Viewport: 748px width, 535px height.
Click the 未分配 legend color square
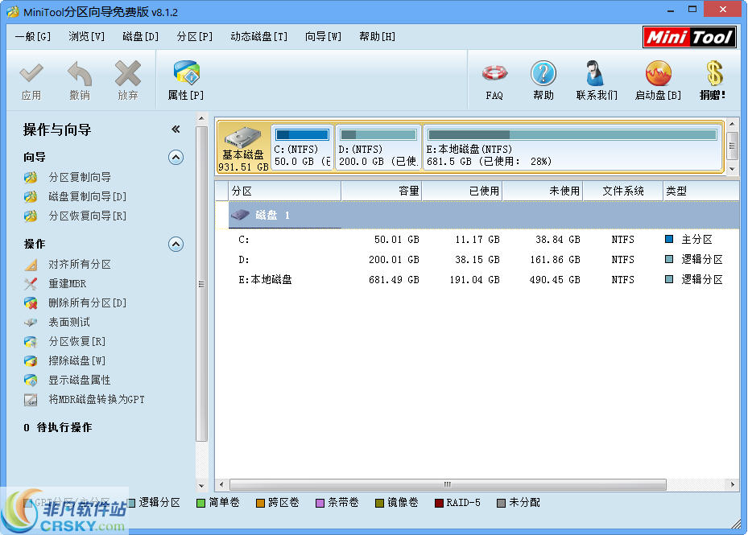pyautogui.click(x=502, y=502)
